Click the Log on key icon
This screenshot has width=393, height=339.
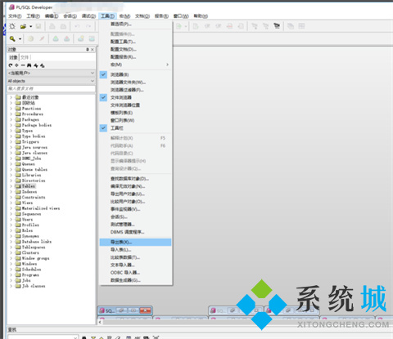(12, 39)
